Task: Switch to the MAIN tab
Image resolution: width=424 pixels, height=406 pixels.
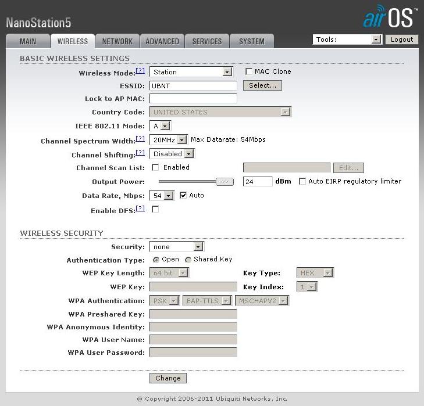Action: click(x=28, y=41)
